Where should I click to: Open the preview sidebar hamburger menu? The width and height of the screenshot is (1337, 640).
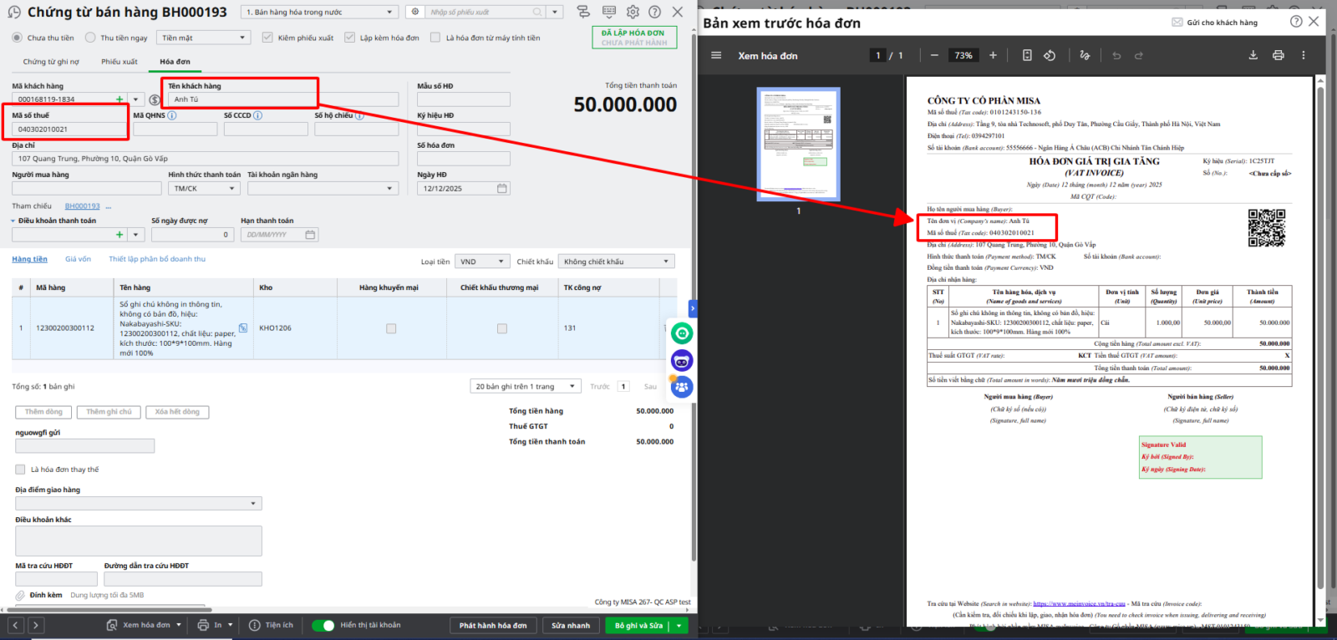[716, 55]
